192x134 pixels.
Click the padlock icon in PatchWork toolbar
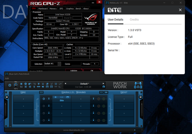click(x=52, y=84)
